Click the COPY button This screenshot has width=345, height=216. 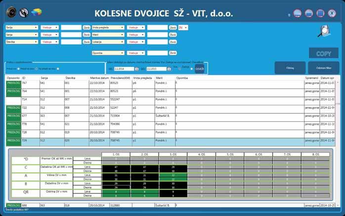(x=323, y=54)
